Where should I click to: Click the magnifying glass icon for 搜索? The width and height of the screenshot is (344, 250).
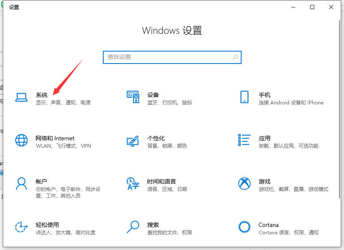click(133, 227)
